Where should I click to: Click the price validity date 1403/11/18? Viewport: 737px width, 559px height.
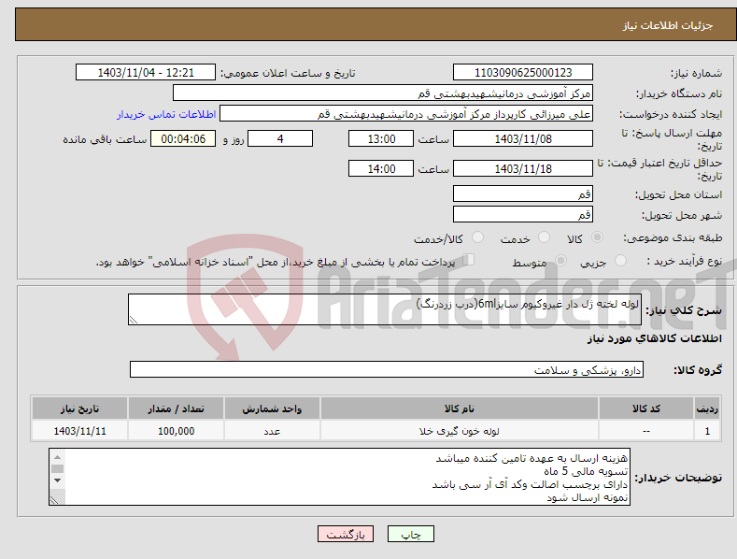click(523, 168)
